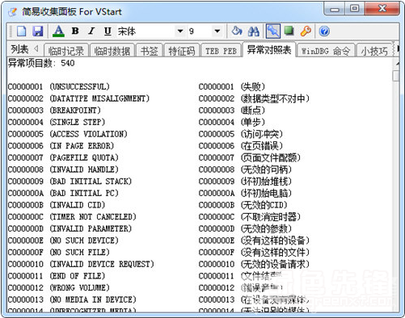Screen dimensions: 405x318
Task: Open settings via the wrench icon
Action: pyautogui.click(x=306, y=31)
